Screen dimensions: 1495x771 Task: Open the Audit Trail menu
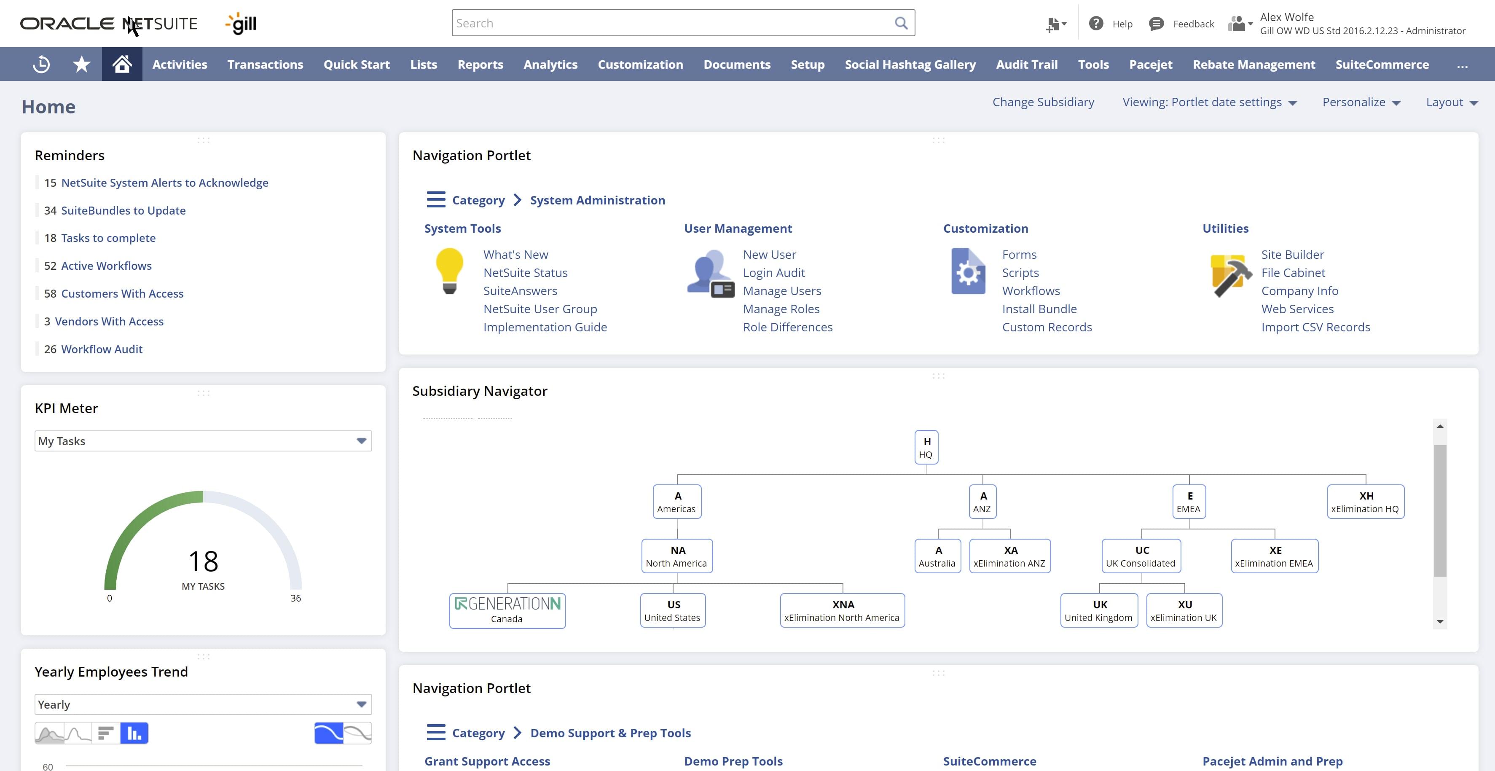(x=1027, y=64)
